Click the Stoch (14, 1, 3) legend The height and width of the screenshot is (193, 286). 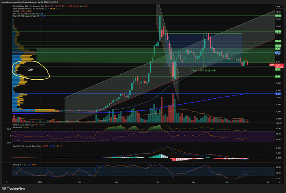19,165
